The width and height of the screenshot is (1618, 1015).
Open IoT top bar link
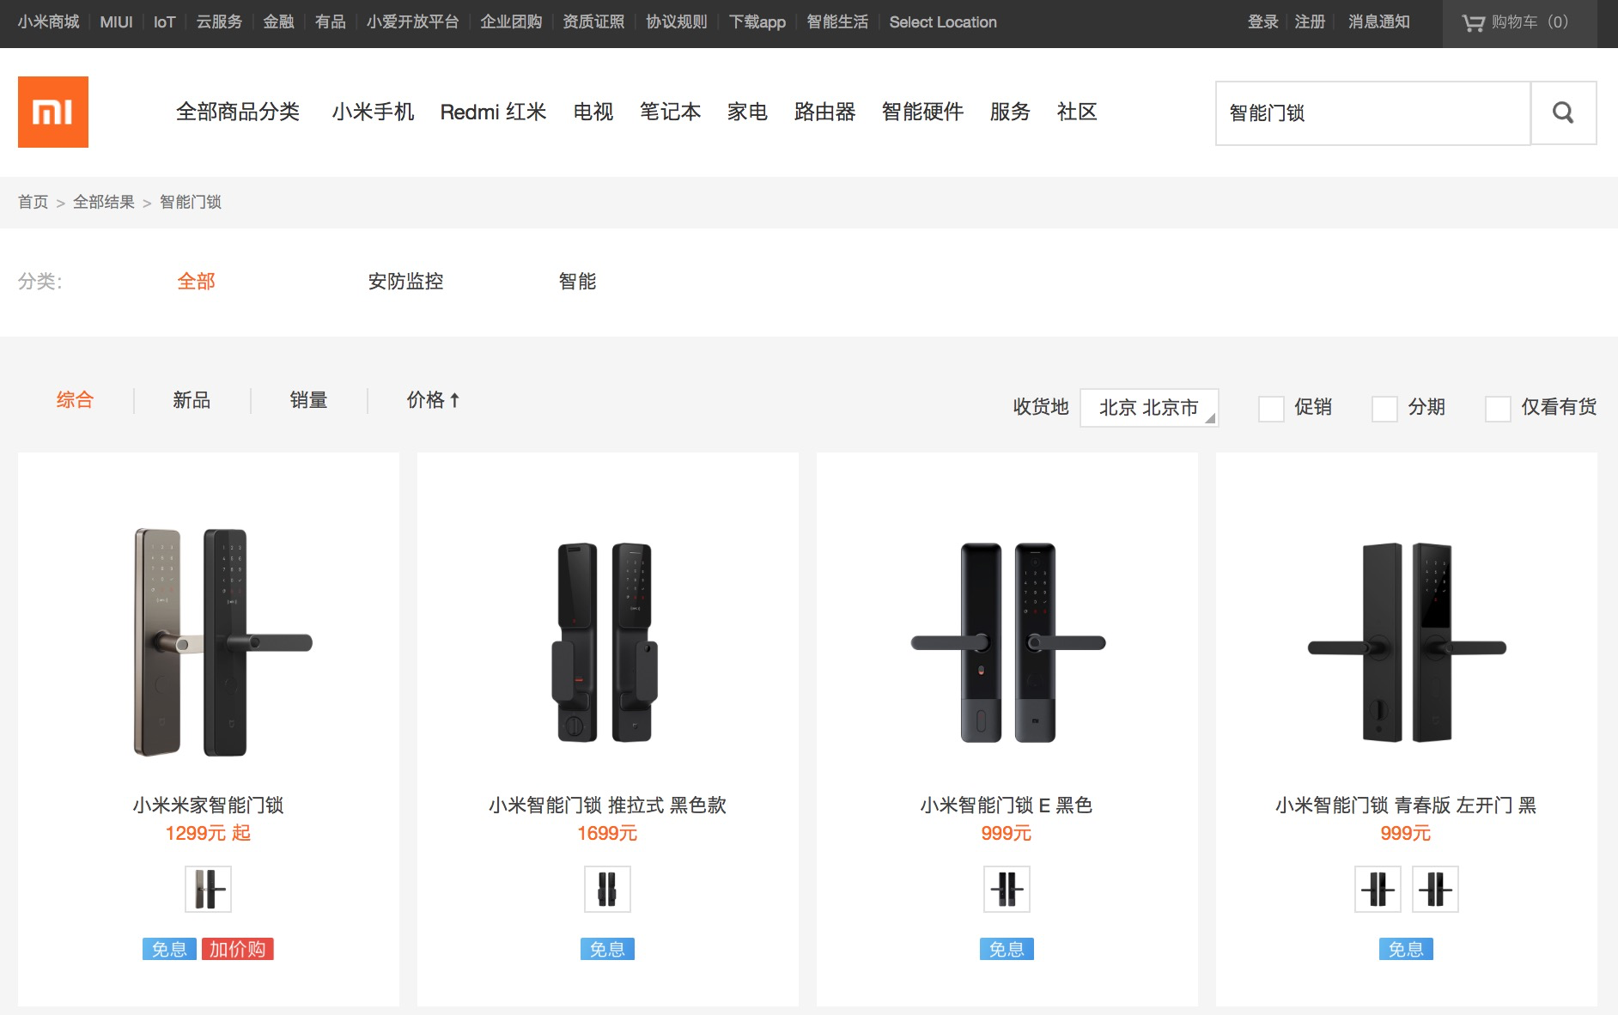click(x=164, y=22)
